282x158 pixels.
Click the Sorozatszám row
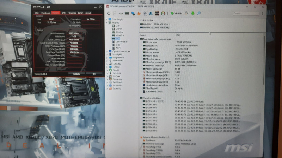[x=170, y=46]
